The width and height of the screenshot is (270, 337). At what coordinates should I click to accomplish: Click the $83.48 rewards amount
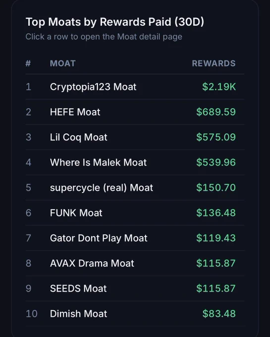pyautogui.click(x=219, y=314)
